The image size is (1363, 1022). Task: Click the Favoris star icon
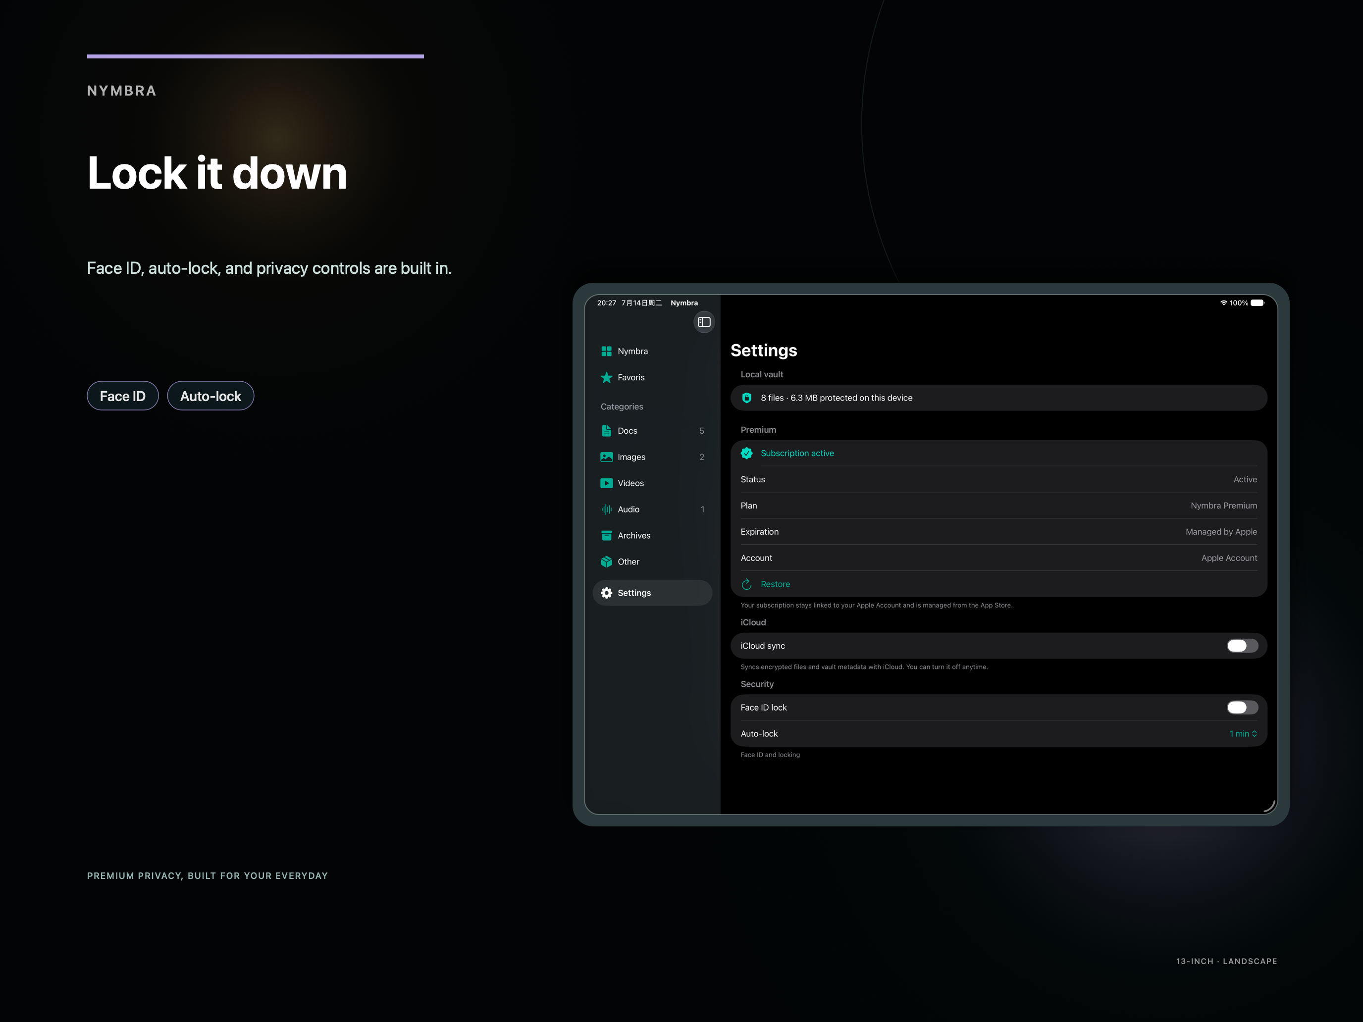click(x=606, y=378)
